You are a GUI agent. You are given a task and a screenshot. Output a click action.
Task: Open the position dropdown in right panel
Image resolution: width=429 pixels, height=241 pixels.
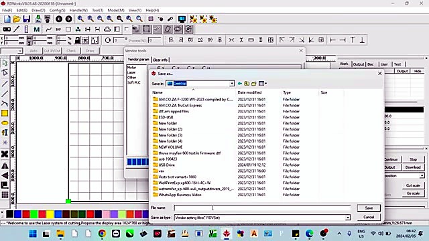point(422,175)
